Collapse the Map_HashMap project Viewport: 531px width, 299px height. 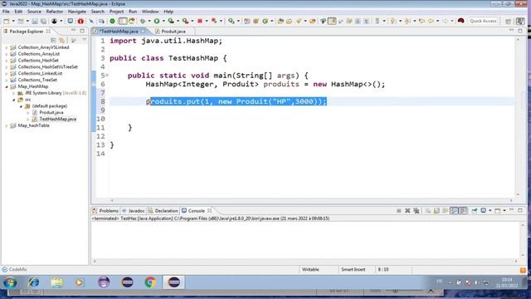(7, 86)
